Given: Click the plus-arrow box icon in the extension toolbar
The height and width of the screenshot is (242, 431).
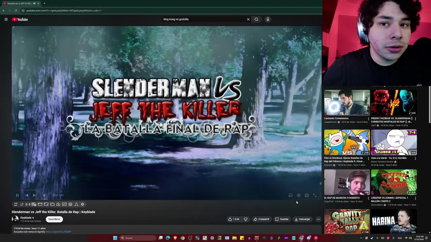Looking at the screenshot, I should (64, 204).
